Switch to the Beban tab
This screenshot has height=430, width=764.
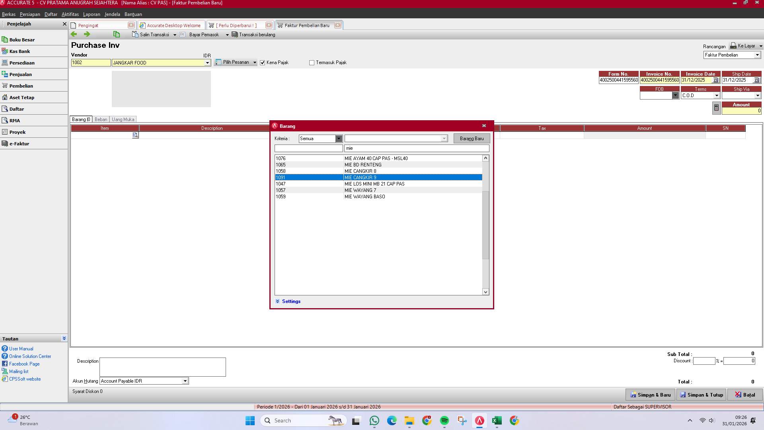coord(101,119)
